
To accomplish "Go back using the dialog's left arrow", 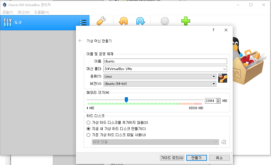I will click(x=80, y=41).
